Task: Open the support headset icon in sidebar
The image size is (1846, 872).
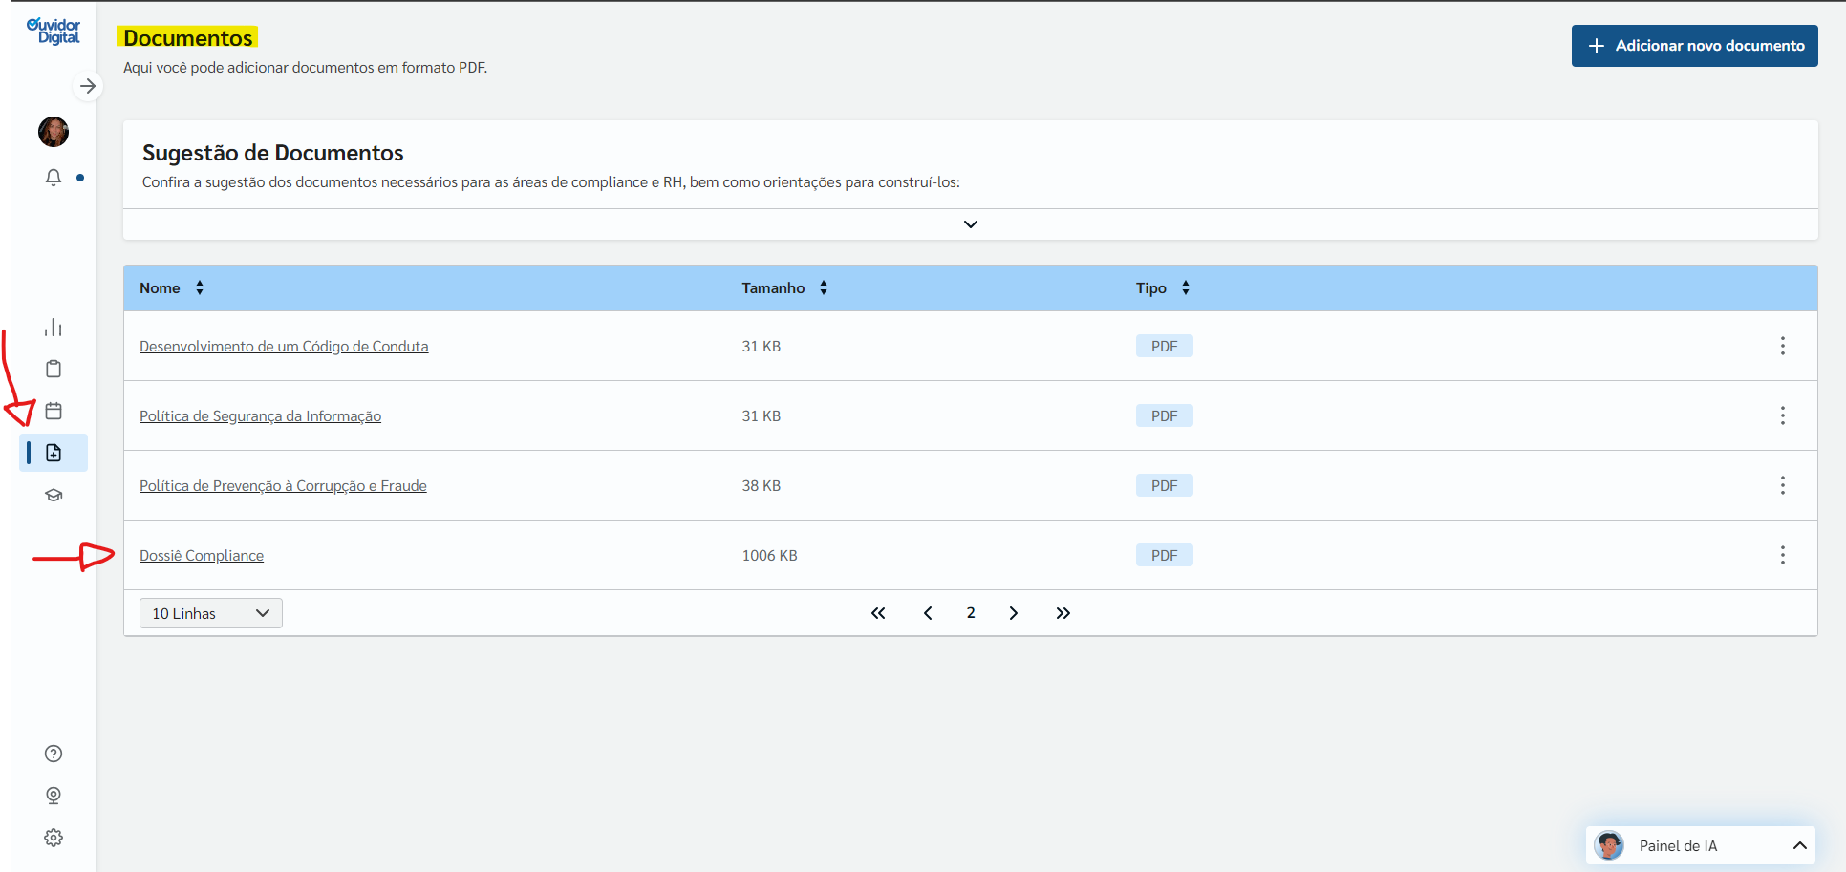Action: 54,796
